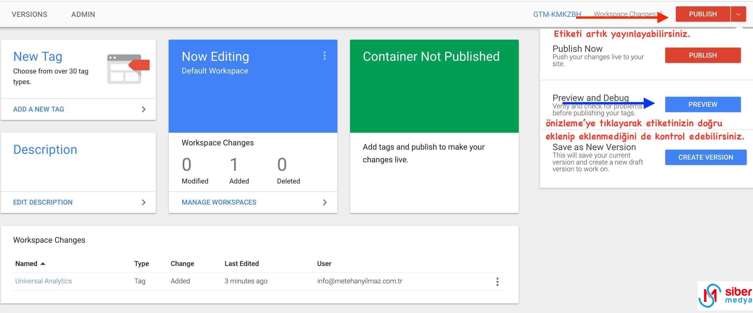
Task: Click the MANAGE WORKSPACES link
Action: (x=219, y=202)
